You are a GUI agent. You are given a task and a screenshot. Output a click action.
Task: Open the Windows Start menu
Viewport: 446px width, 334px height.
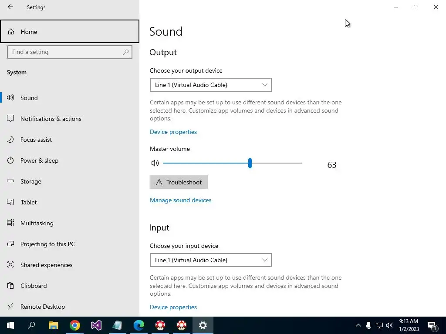(10, 325)
